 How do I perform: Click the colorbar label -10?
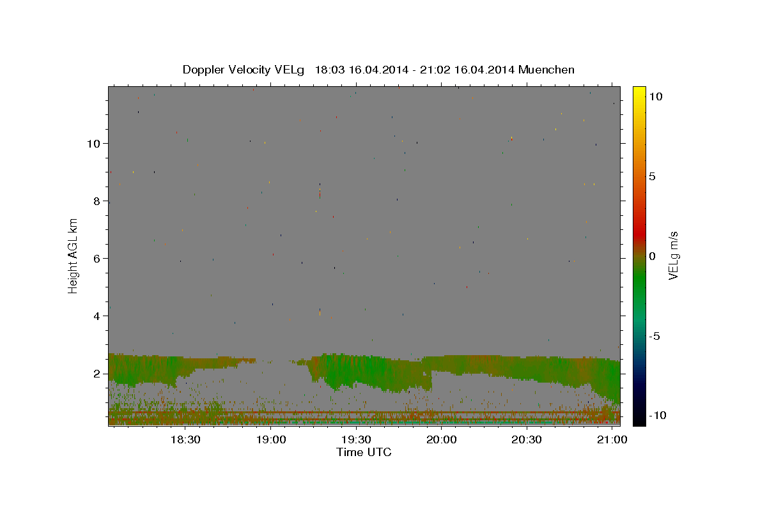(658, 415)
